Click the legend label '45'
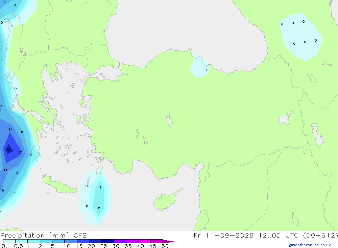Screen dimensions: 338x248 153,246
